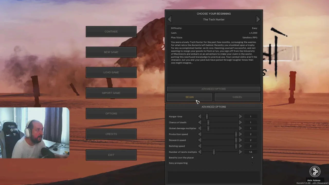Click the Chance of death slider handle
This screenshot has width=329, height=185.
click(208, 122)
